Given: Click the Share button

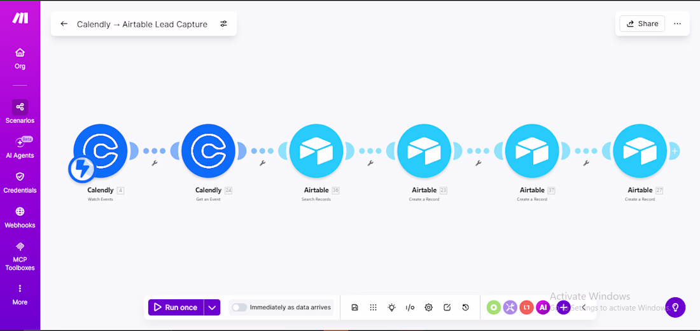Looking at the screenshot, I should (x=642, y=24).
